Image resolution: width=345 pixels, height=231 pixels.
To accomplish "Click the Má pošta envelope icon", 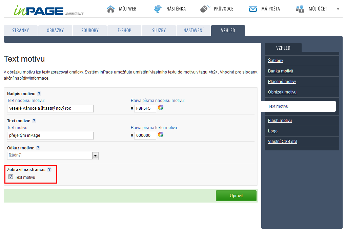I will [253, 9].
